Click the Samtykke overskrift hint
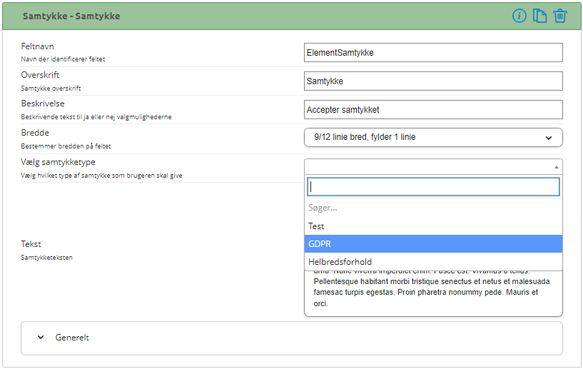The height and width of the screenshot is (369, 583). (51, 89)
